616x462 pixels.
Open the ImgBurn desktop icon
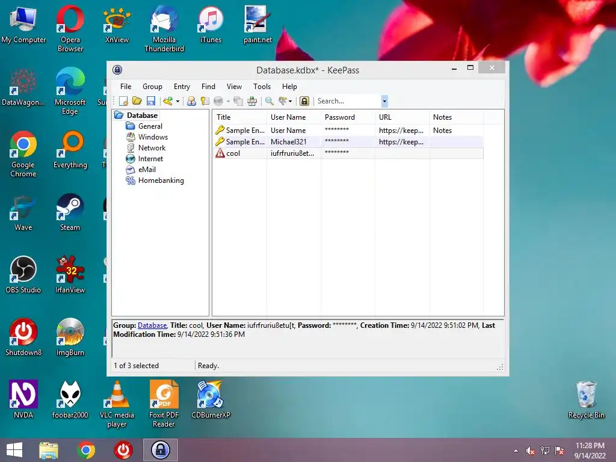click(70, 337)
